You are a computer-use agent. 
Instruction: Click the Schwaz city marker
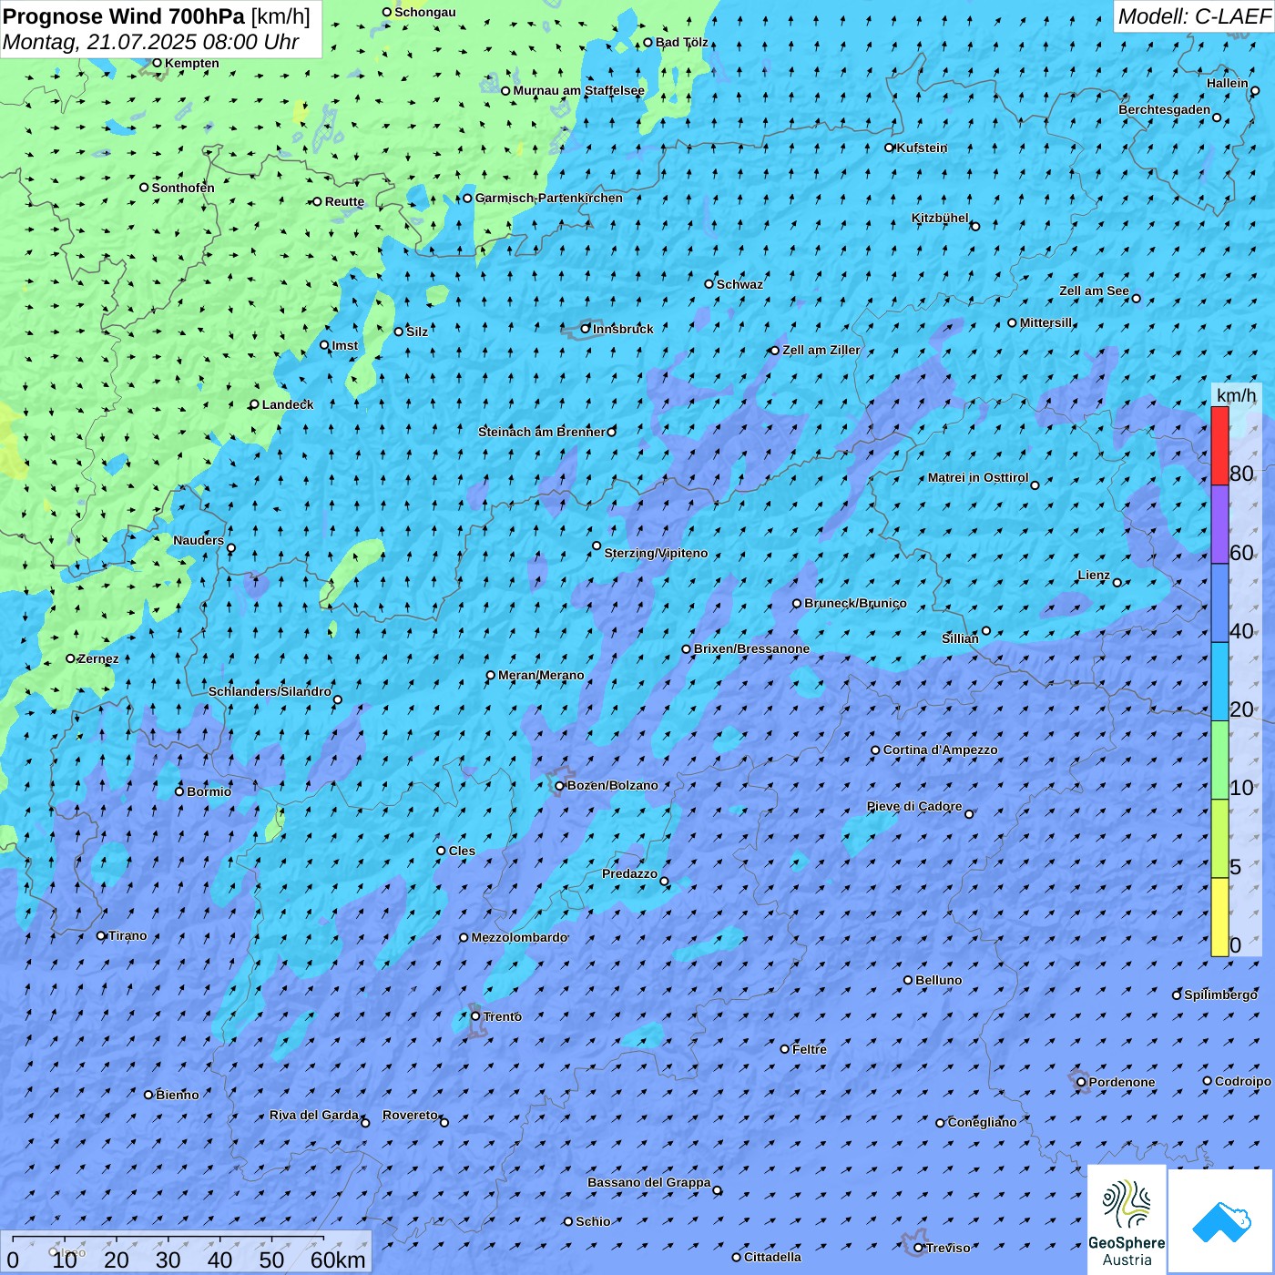[709, 284]
